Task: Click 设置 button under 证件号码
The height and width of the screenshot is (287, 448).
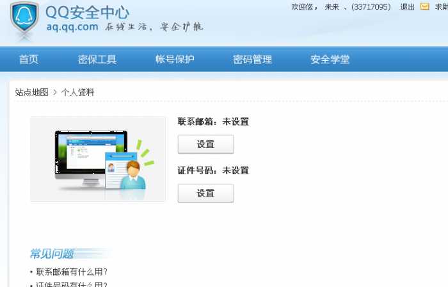Action: click(205, 193)
